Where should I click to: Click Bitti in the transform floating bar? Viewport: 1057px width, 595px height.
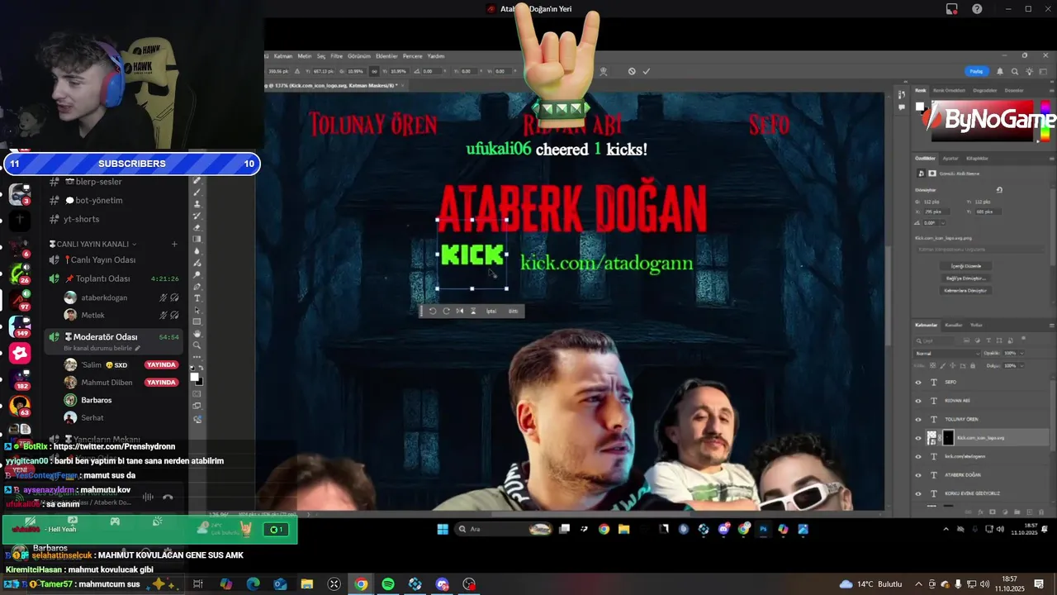(513, 312)
